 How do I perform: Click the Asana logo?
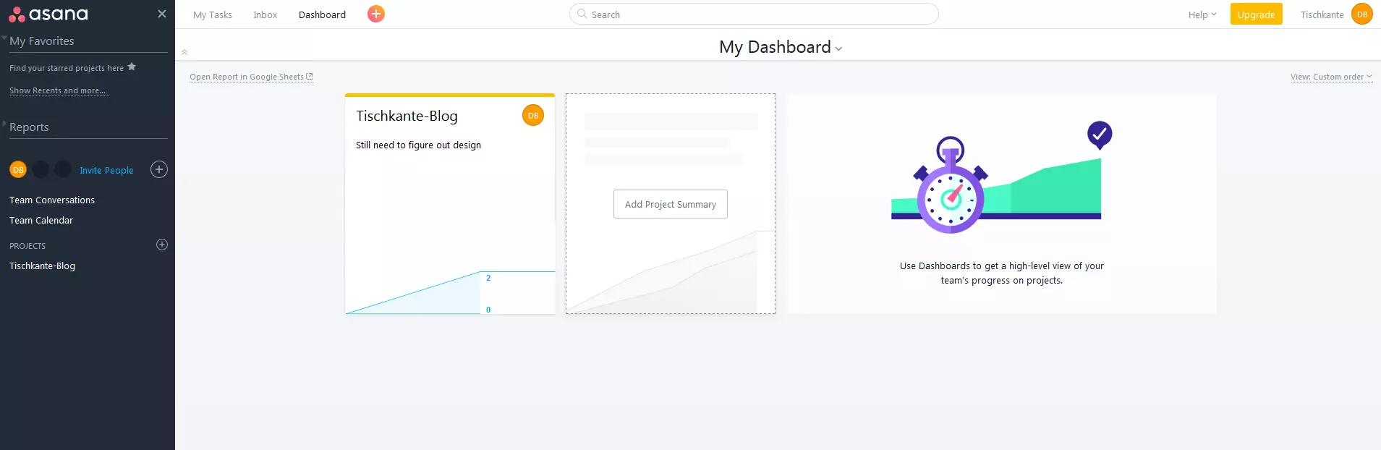point(48,14)
